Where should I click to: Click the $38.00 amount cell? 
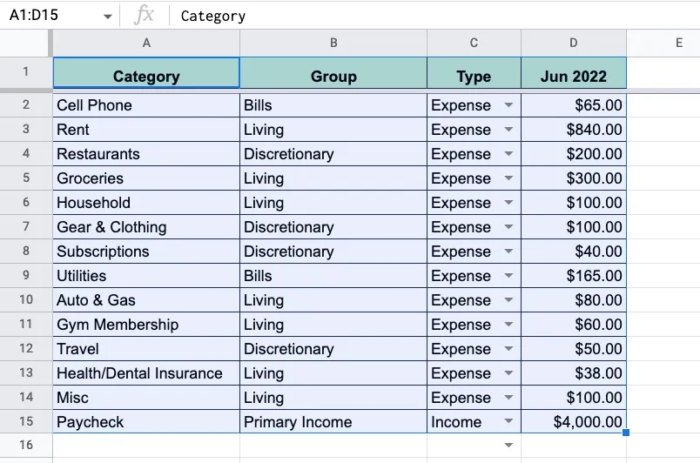[574, 372]
